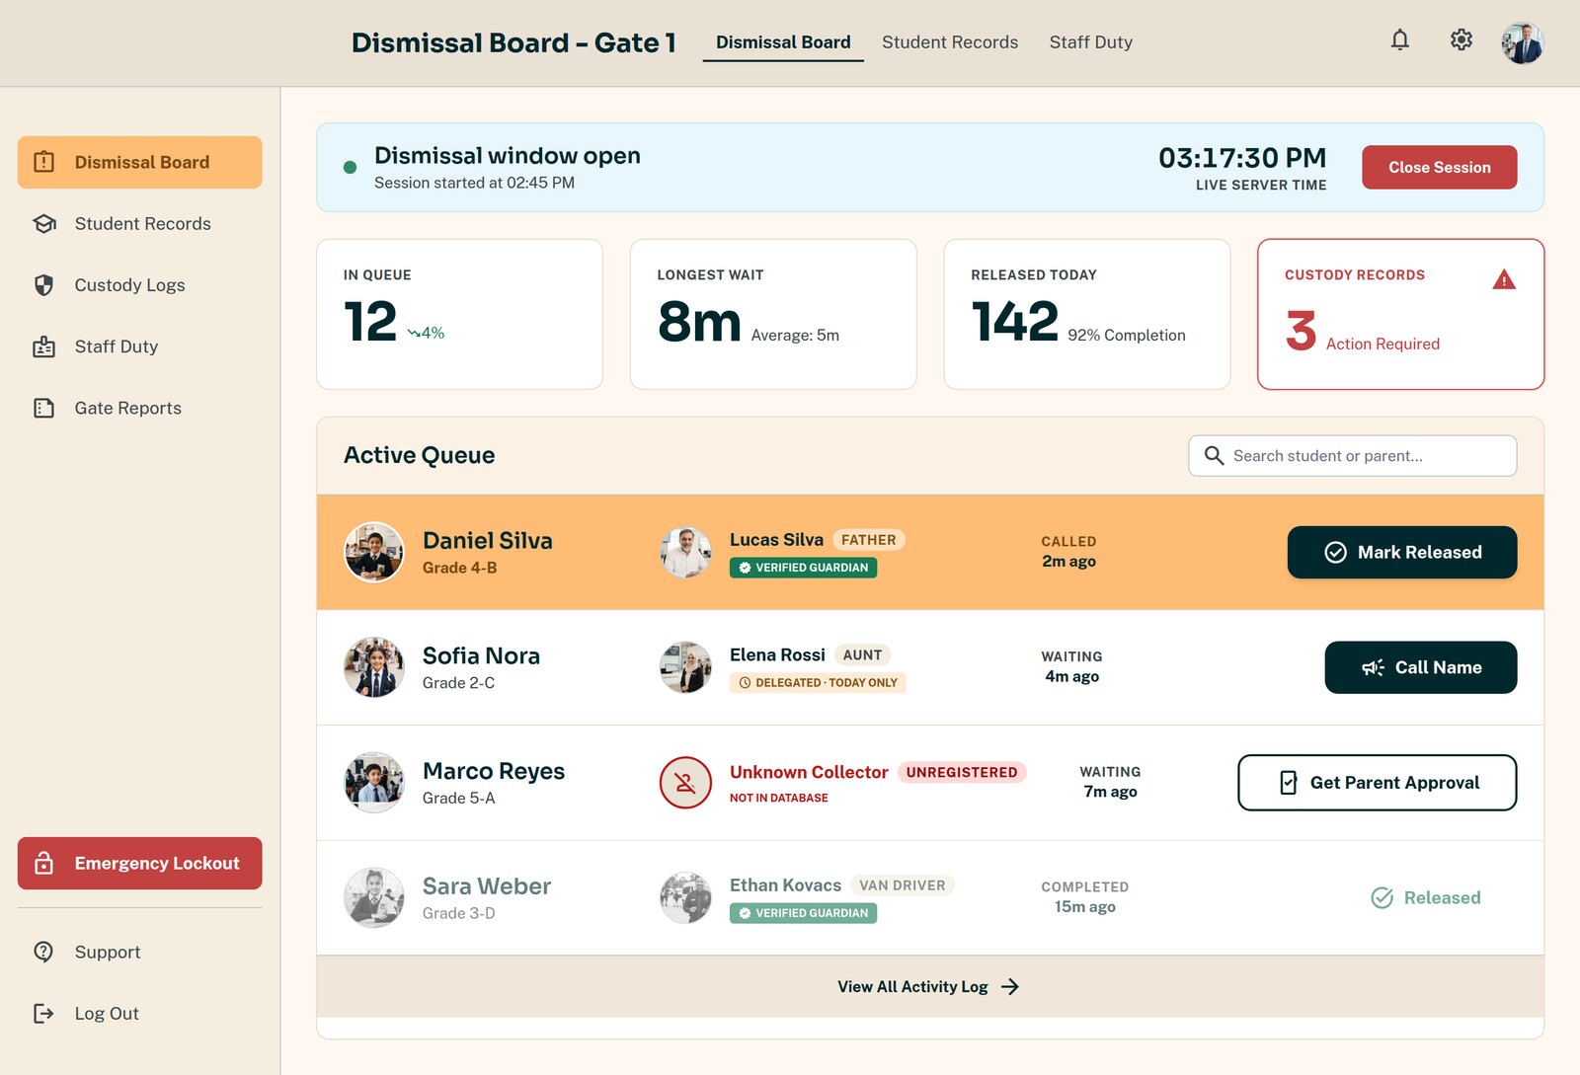This screenshot has height=1075, width=1580.
Task: Click the Emergency Lockout padlock icon
Action: pos(44,863)
